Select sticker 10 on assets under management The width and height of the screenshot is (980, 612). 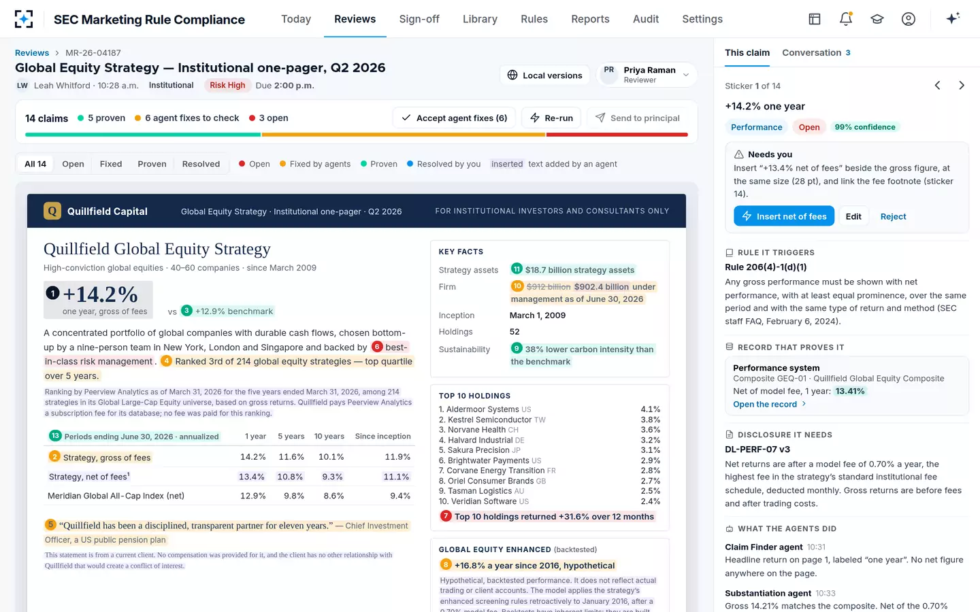pyautogui.click(x=517, y=286)
